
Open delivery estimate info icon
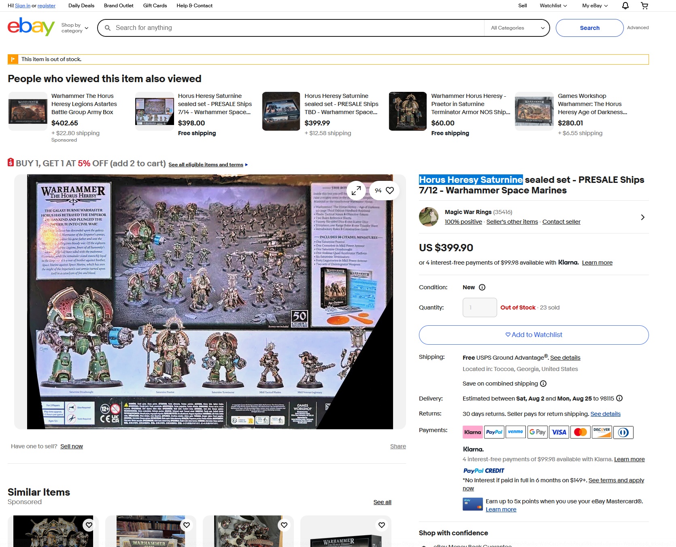(x=619, y=398)
